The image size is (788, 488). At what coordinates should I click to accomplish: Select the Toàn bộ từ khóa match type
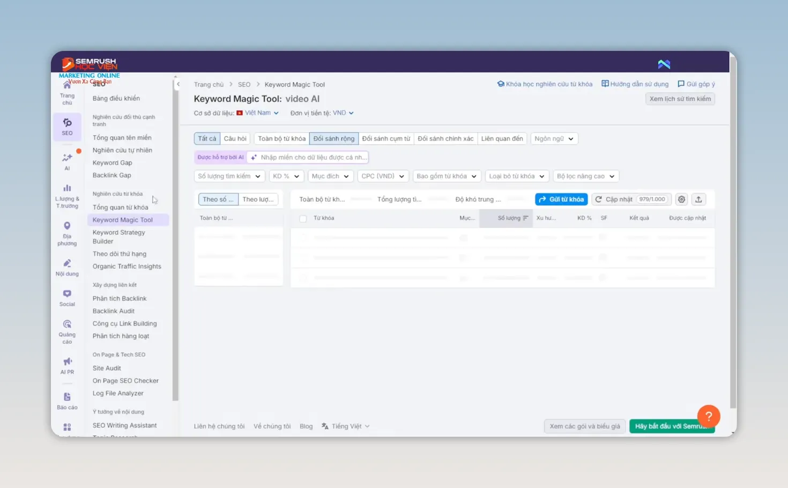coord(282,139)
